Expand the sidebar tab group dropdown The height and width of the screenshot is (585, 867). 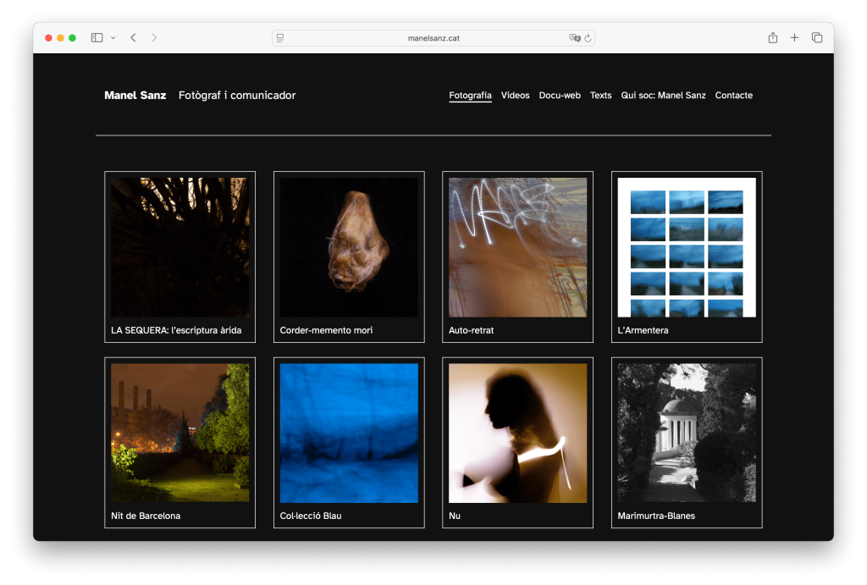[x=113, y=38]
